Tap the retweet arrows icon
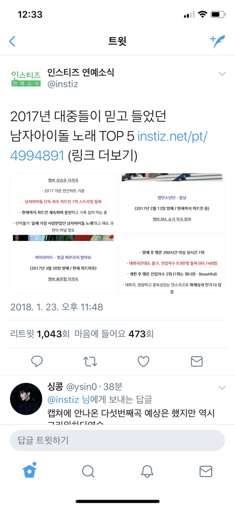 tap(90, 361)
